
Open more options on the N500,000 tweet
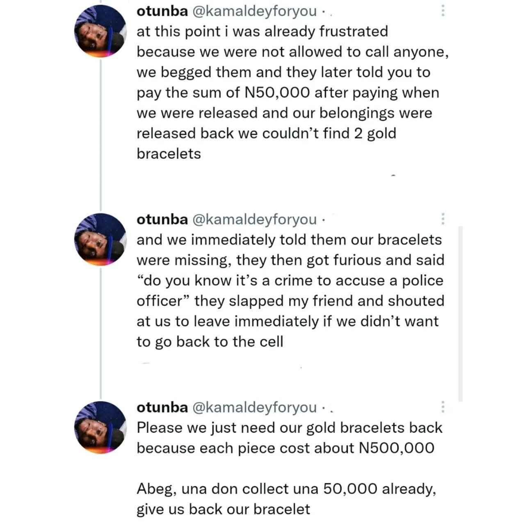pyautogui.click(x=443, y=407)
